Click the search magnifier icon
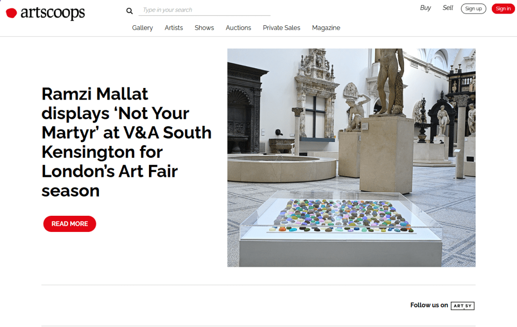517x327 pixels. point(129,11)
